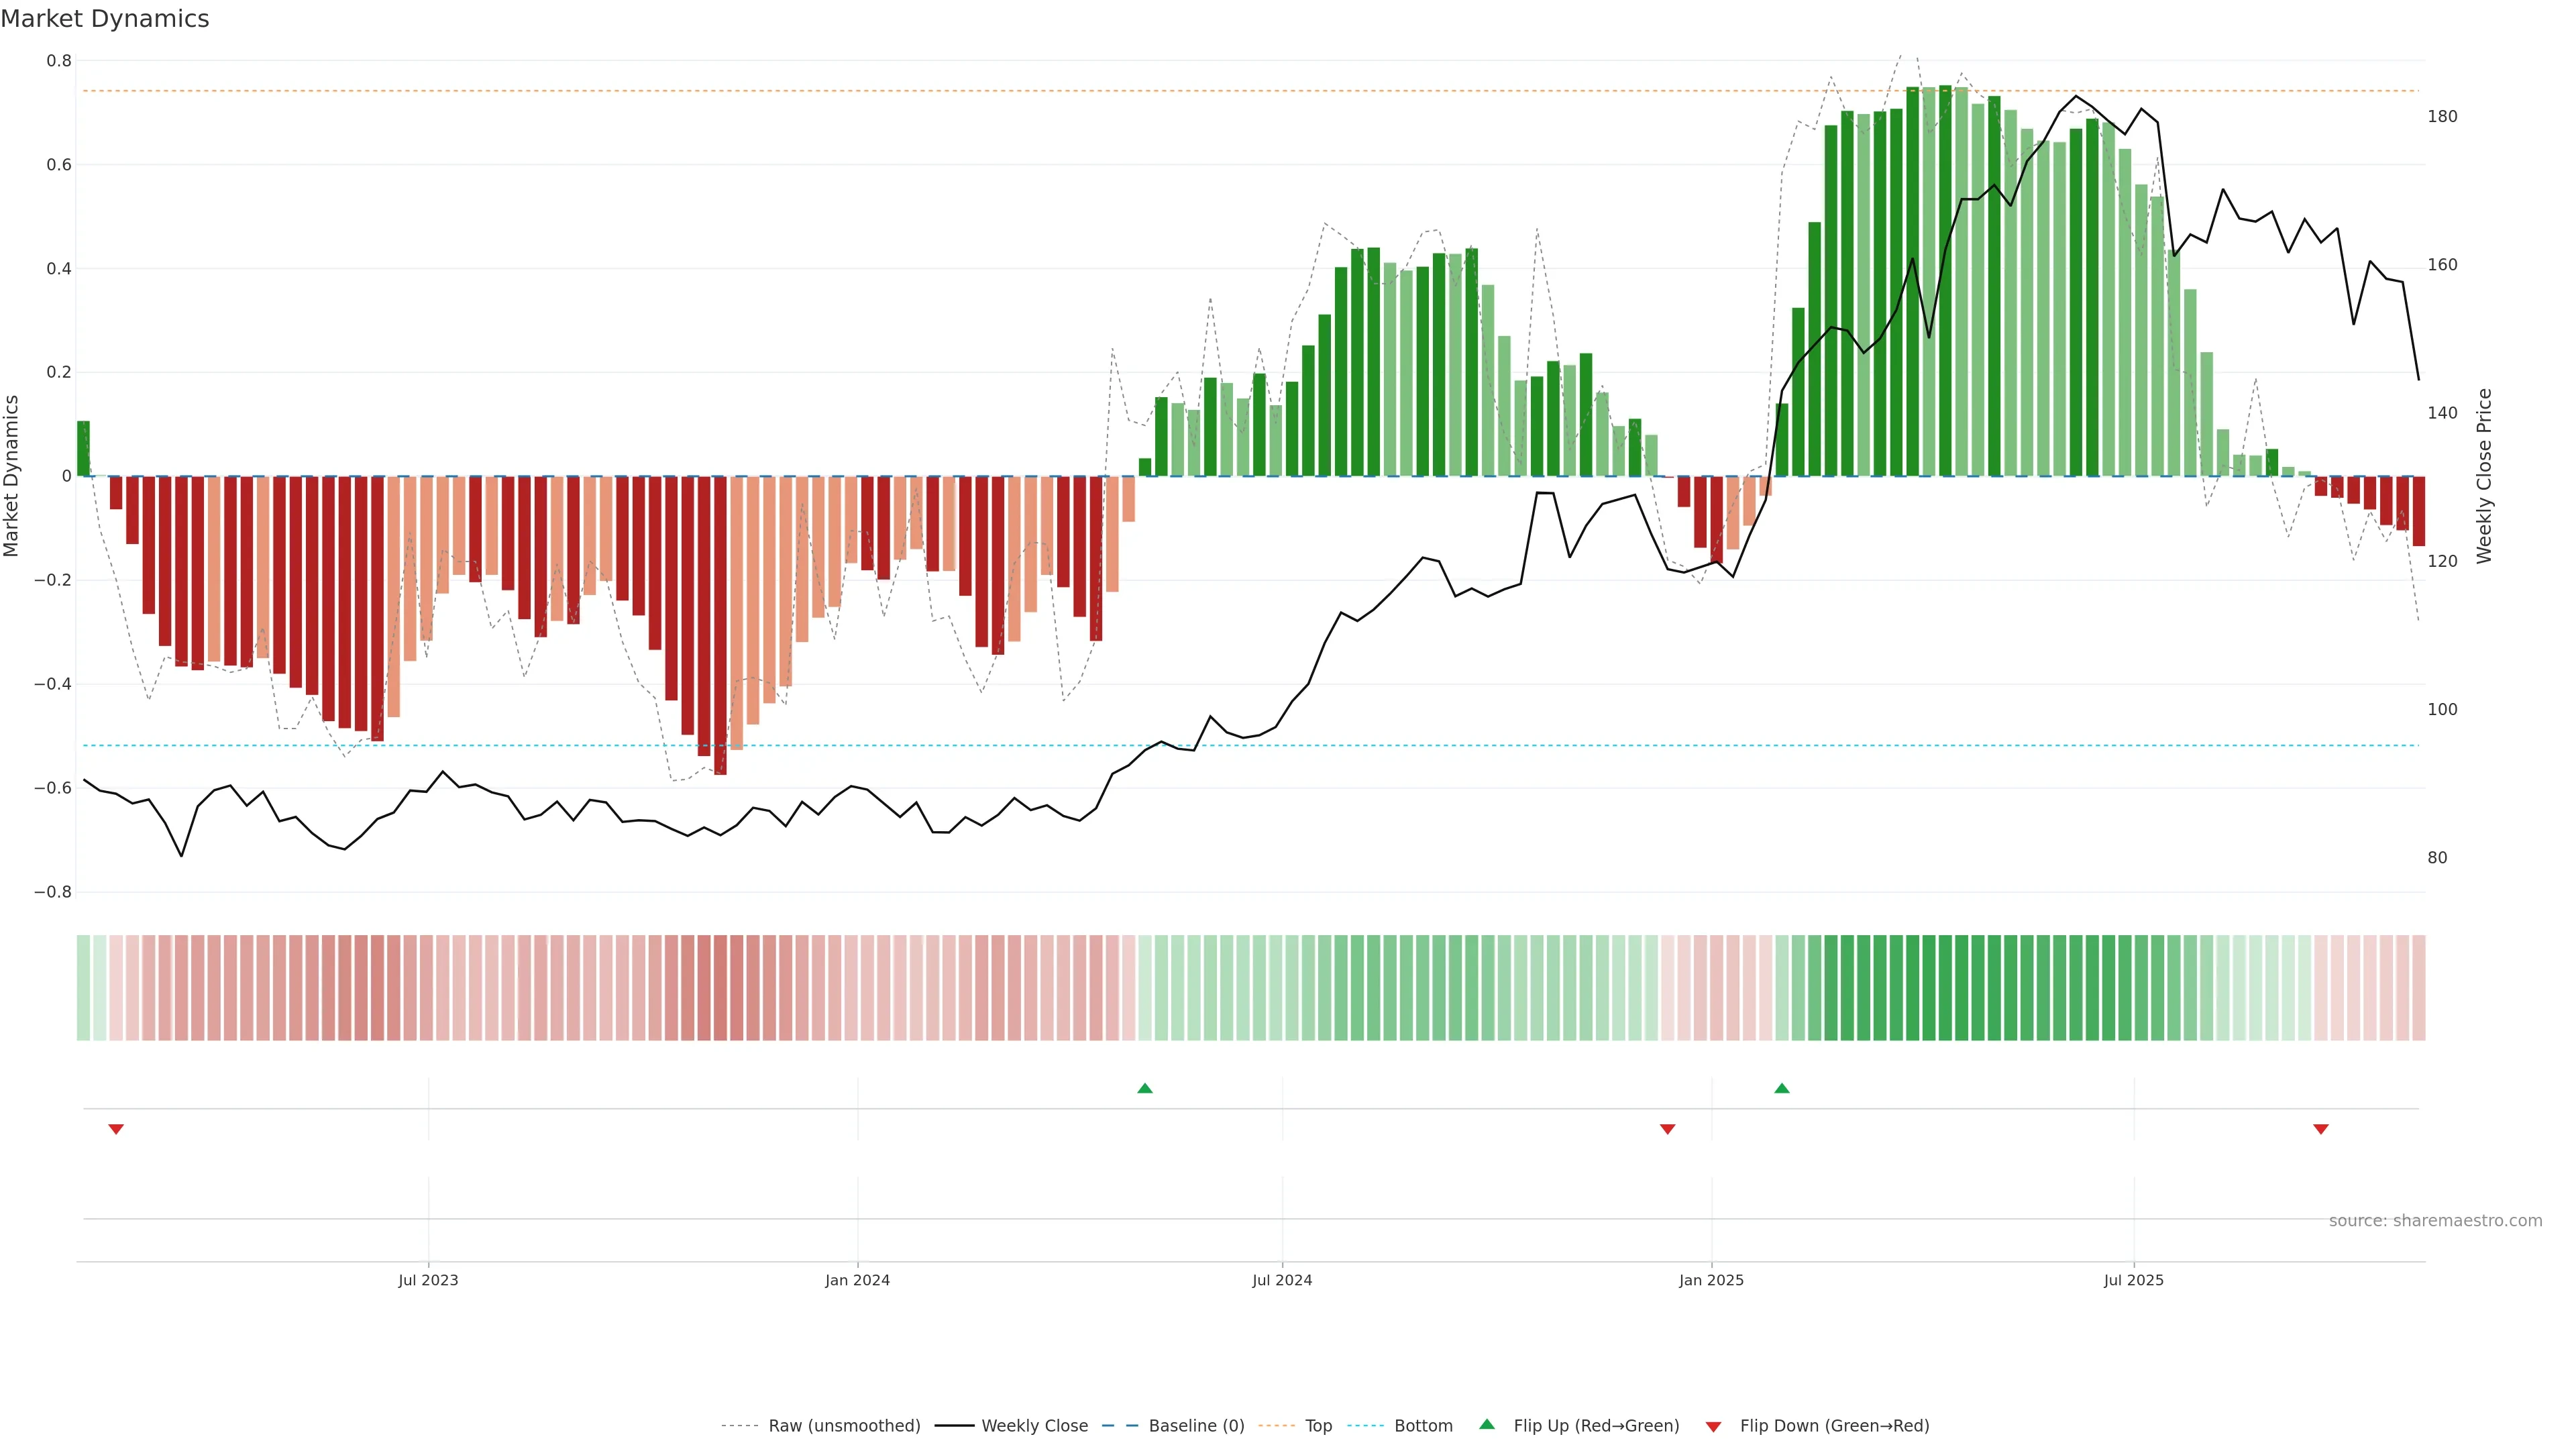Click the first green Flip Up triangle marker

pyautogui.click(x=1145, y=1088)
